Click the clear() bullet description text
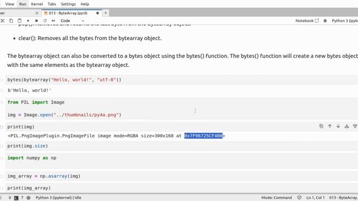Screen dimensions: 358x201 [90, 39]
